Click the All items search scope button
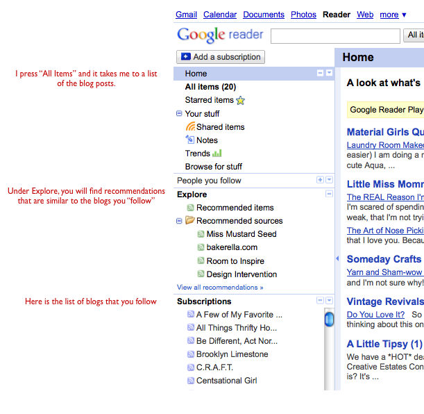The height and width of the screenshot is (414, 424). (414, 35)
